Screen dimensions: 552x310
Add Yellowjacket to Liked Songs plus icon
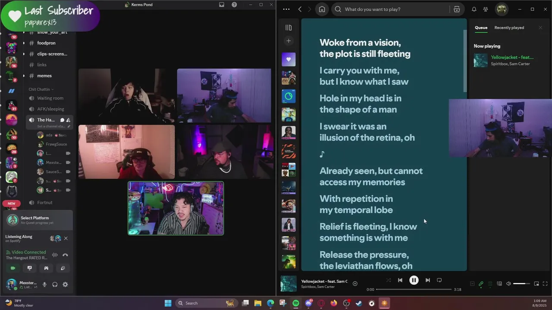[355, 284]
